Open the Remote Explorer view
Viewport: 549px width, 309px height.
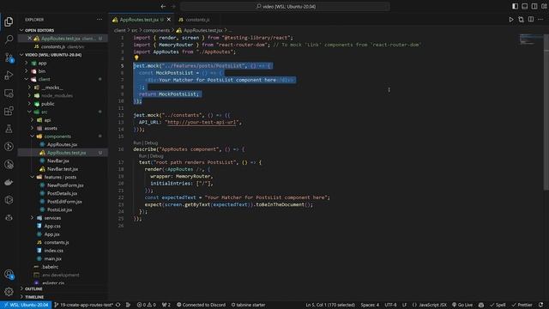9,93
